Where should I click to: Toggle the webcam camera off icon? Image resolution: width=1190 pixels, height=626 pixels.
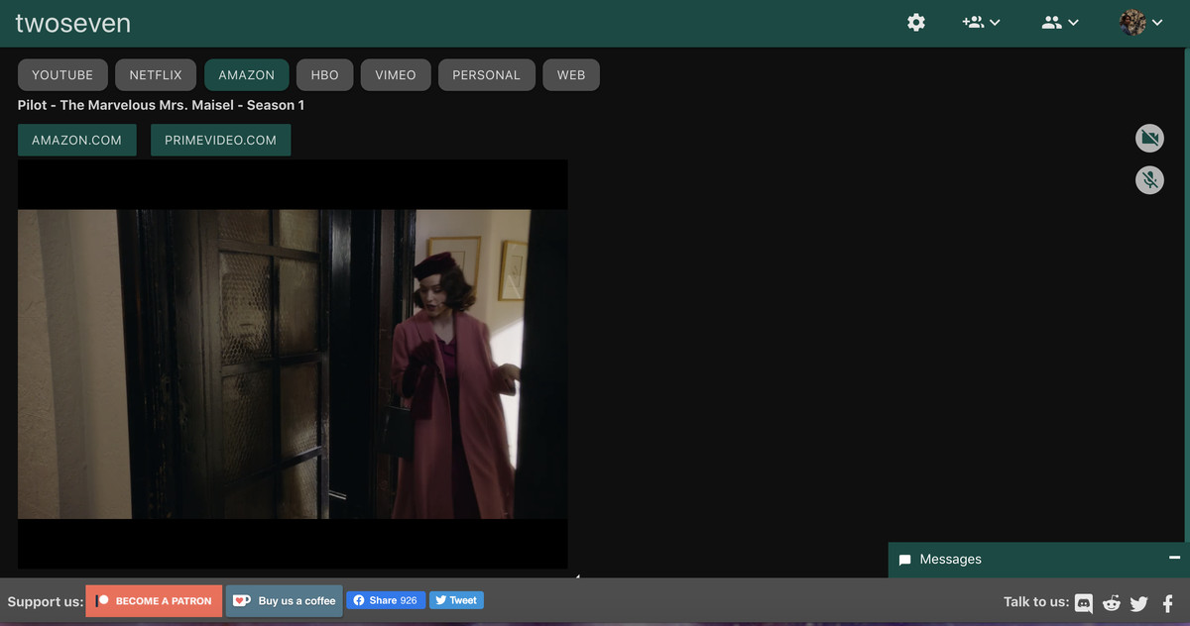(x=1149, y=138)
